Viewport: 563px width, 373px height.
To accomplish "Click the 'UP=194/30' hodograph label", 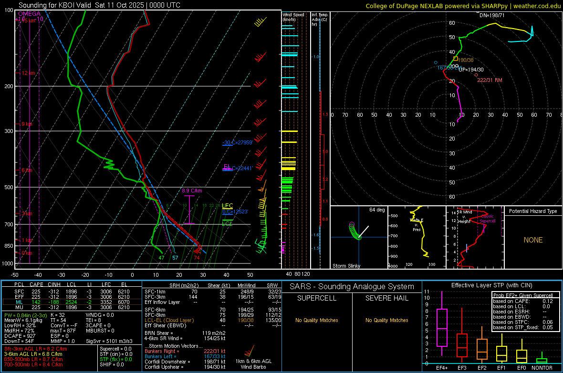I will 471,70.
